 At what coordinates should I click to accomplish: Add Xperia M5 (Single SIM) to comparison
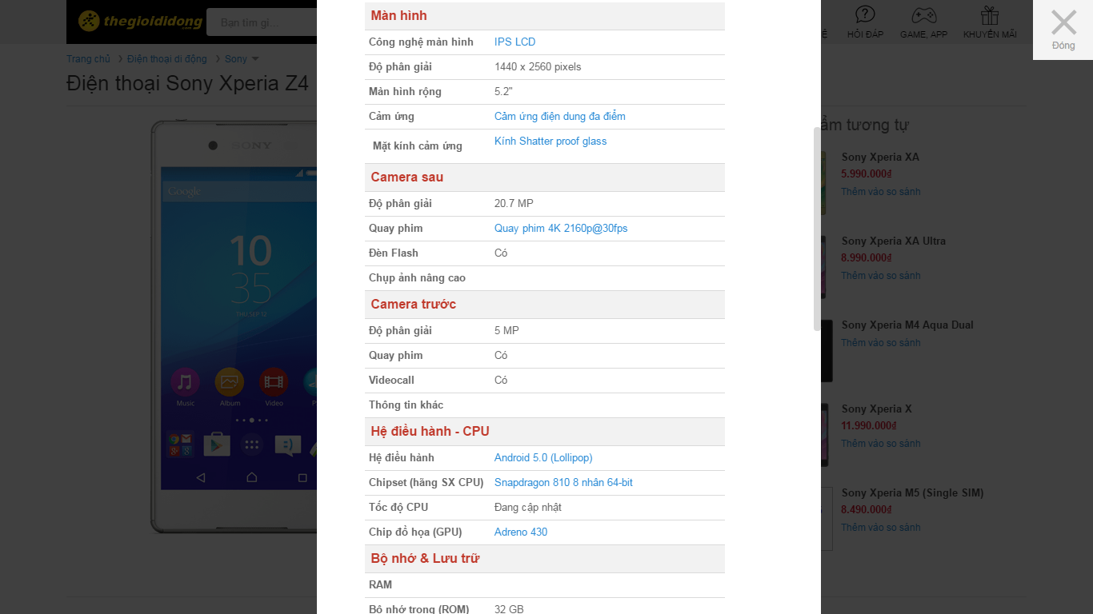click(881, 528)
